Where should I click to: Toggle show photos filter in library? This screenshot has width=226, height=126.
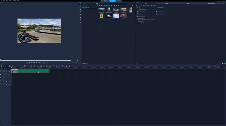(107, 6)
